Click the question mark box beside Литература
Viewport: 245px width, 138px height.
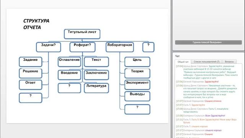(69, 88)
